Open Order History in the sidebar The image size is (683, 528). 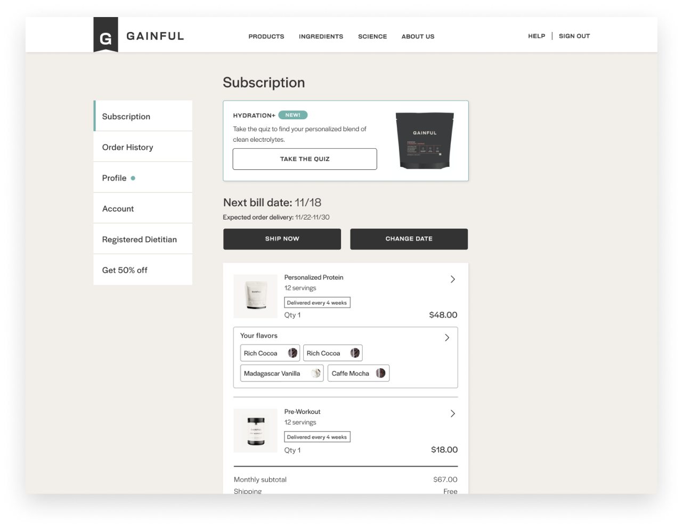143,147
